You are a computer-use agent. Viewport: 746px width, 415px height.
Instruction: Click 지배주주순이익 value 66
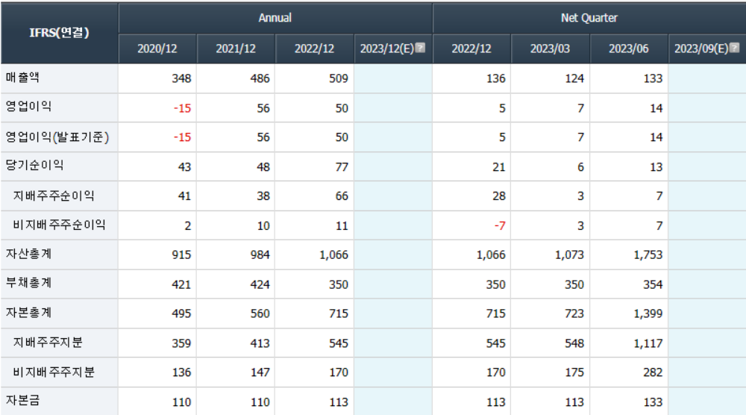click(x=342, y=196)
